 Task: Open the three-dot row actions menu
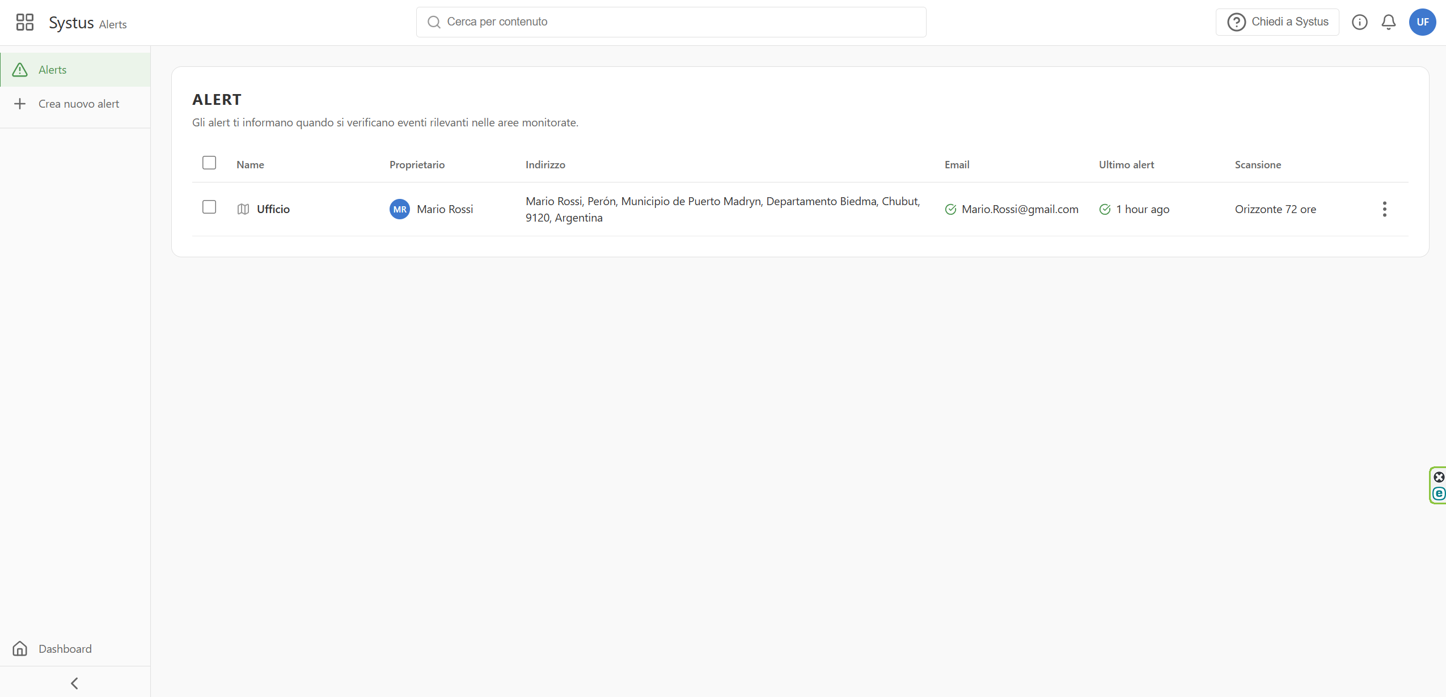click(x=1384, y=209)
